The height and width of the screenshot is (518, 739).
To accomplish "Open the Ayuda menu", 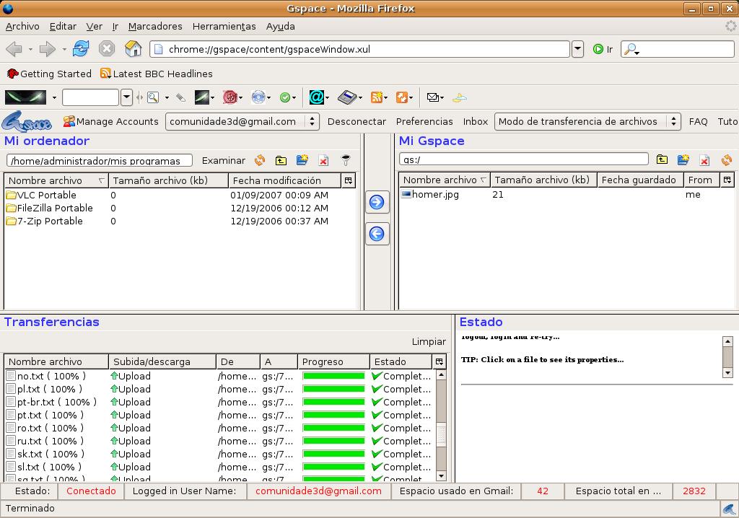I will 281,27.
